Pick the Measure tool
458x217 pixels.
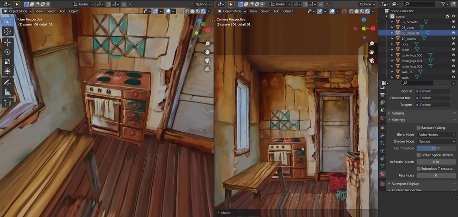pyautogui.click(x=8, y=92)
